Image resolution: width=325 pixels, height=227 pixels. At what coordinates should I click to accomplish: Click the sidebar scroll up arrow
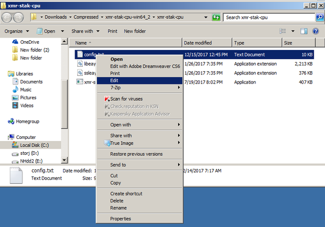pyautogui.click(x=64, y=42)
